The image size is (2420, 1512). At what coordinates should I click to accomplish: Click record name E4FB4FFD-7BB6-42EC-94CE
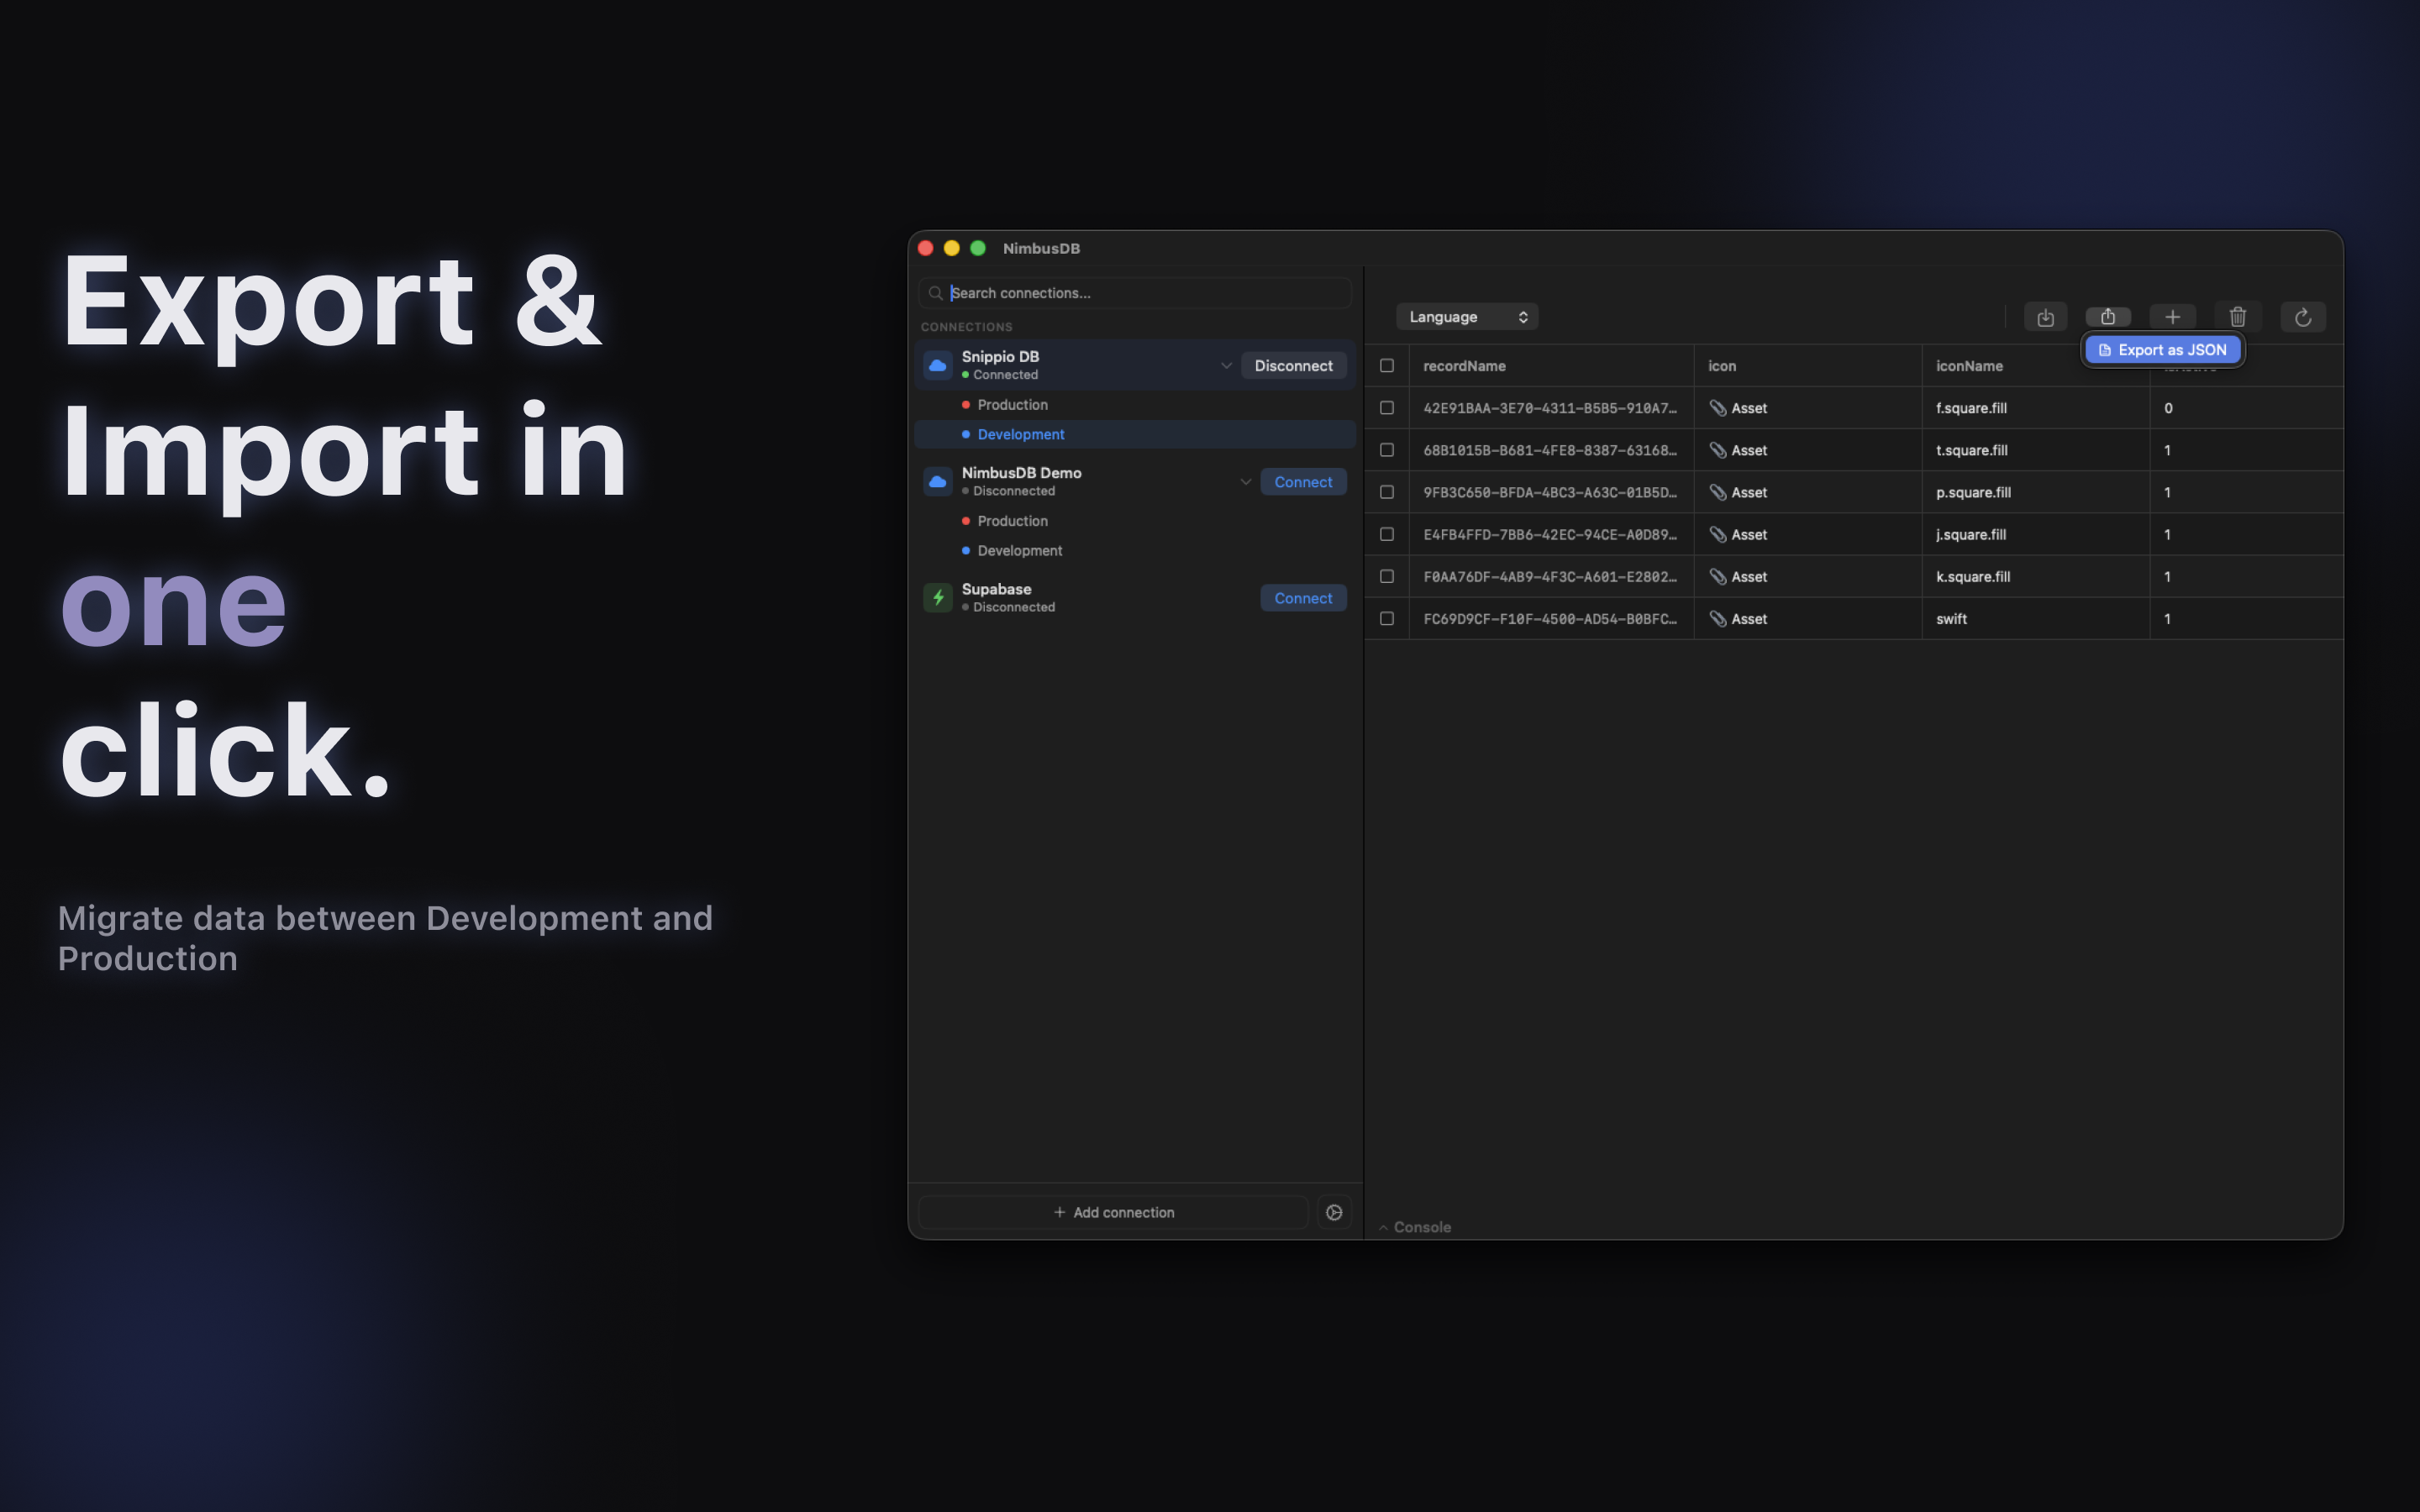click(x=1550, y=534)
